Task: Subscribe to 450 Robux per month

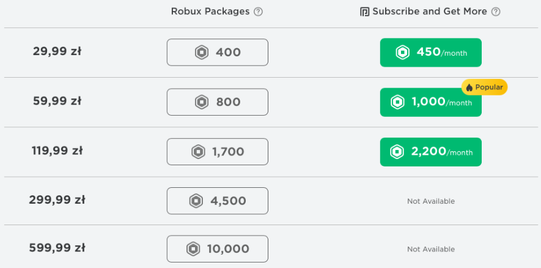Action: point(430,53)
